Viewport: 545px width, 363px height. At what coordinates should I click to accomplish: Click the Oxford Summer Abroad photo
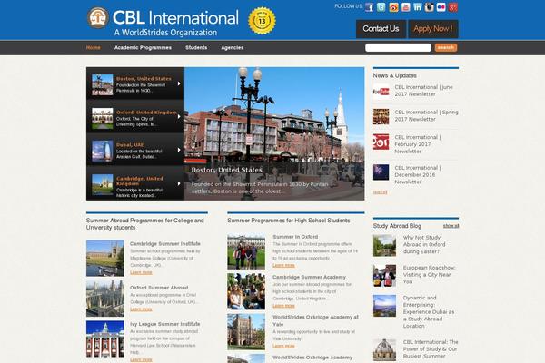click(x=105, y=299)
